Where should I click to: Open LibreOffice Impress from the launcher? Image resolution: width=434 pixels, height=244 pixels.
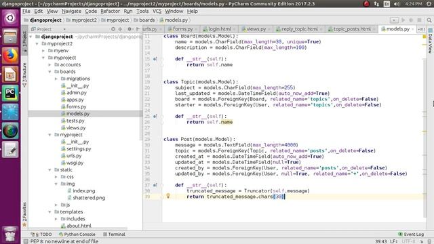click(10, 74)
